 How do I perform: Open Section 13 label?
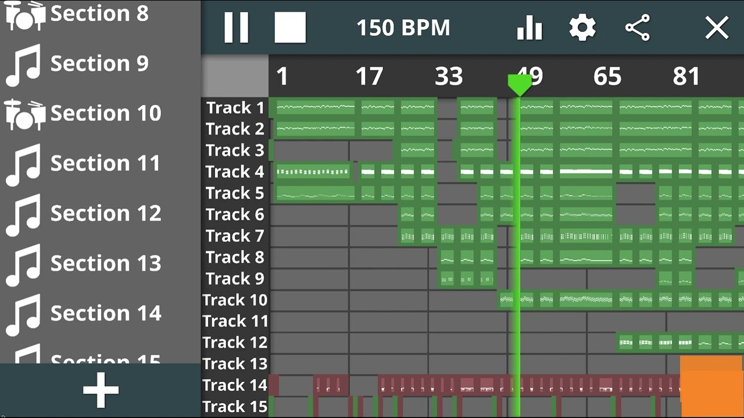click(x=106, y=263)
